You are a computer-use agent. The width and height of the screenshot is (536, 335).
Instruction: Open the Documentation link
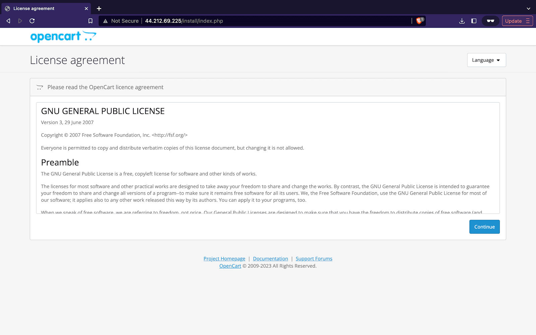270,259
